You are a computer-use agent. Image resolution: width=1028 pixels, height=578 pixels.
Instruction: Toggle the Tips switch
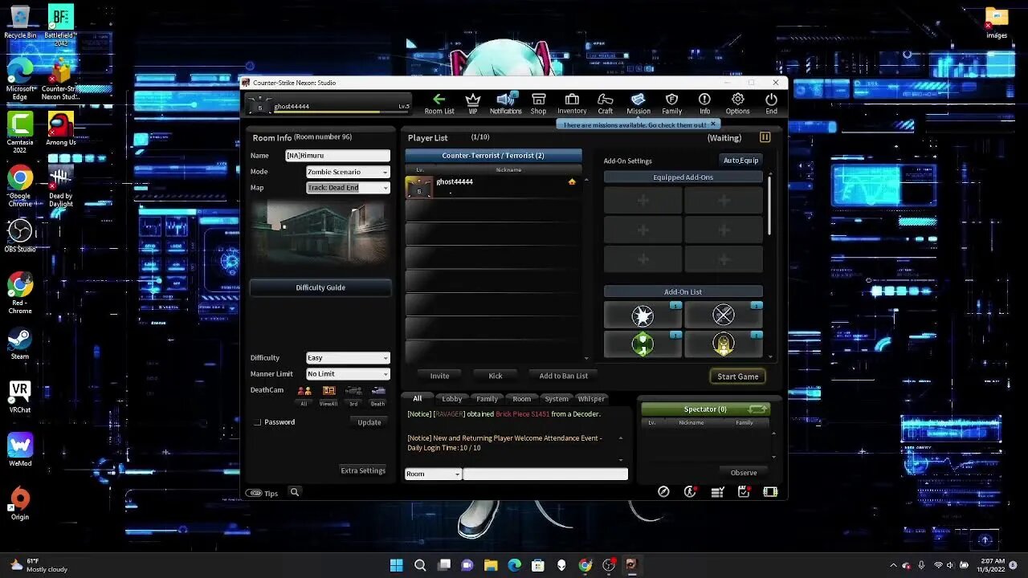(255, 493)
